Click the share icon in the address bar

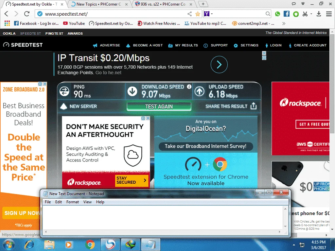pyautogui.click(x=189, y=14)
